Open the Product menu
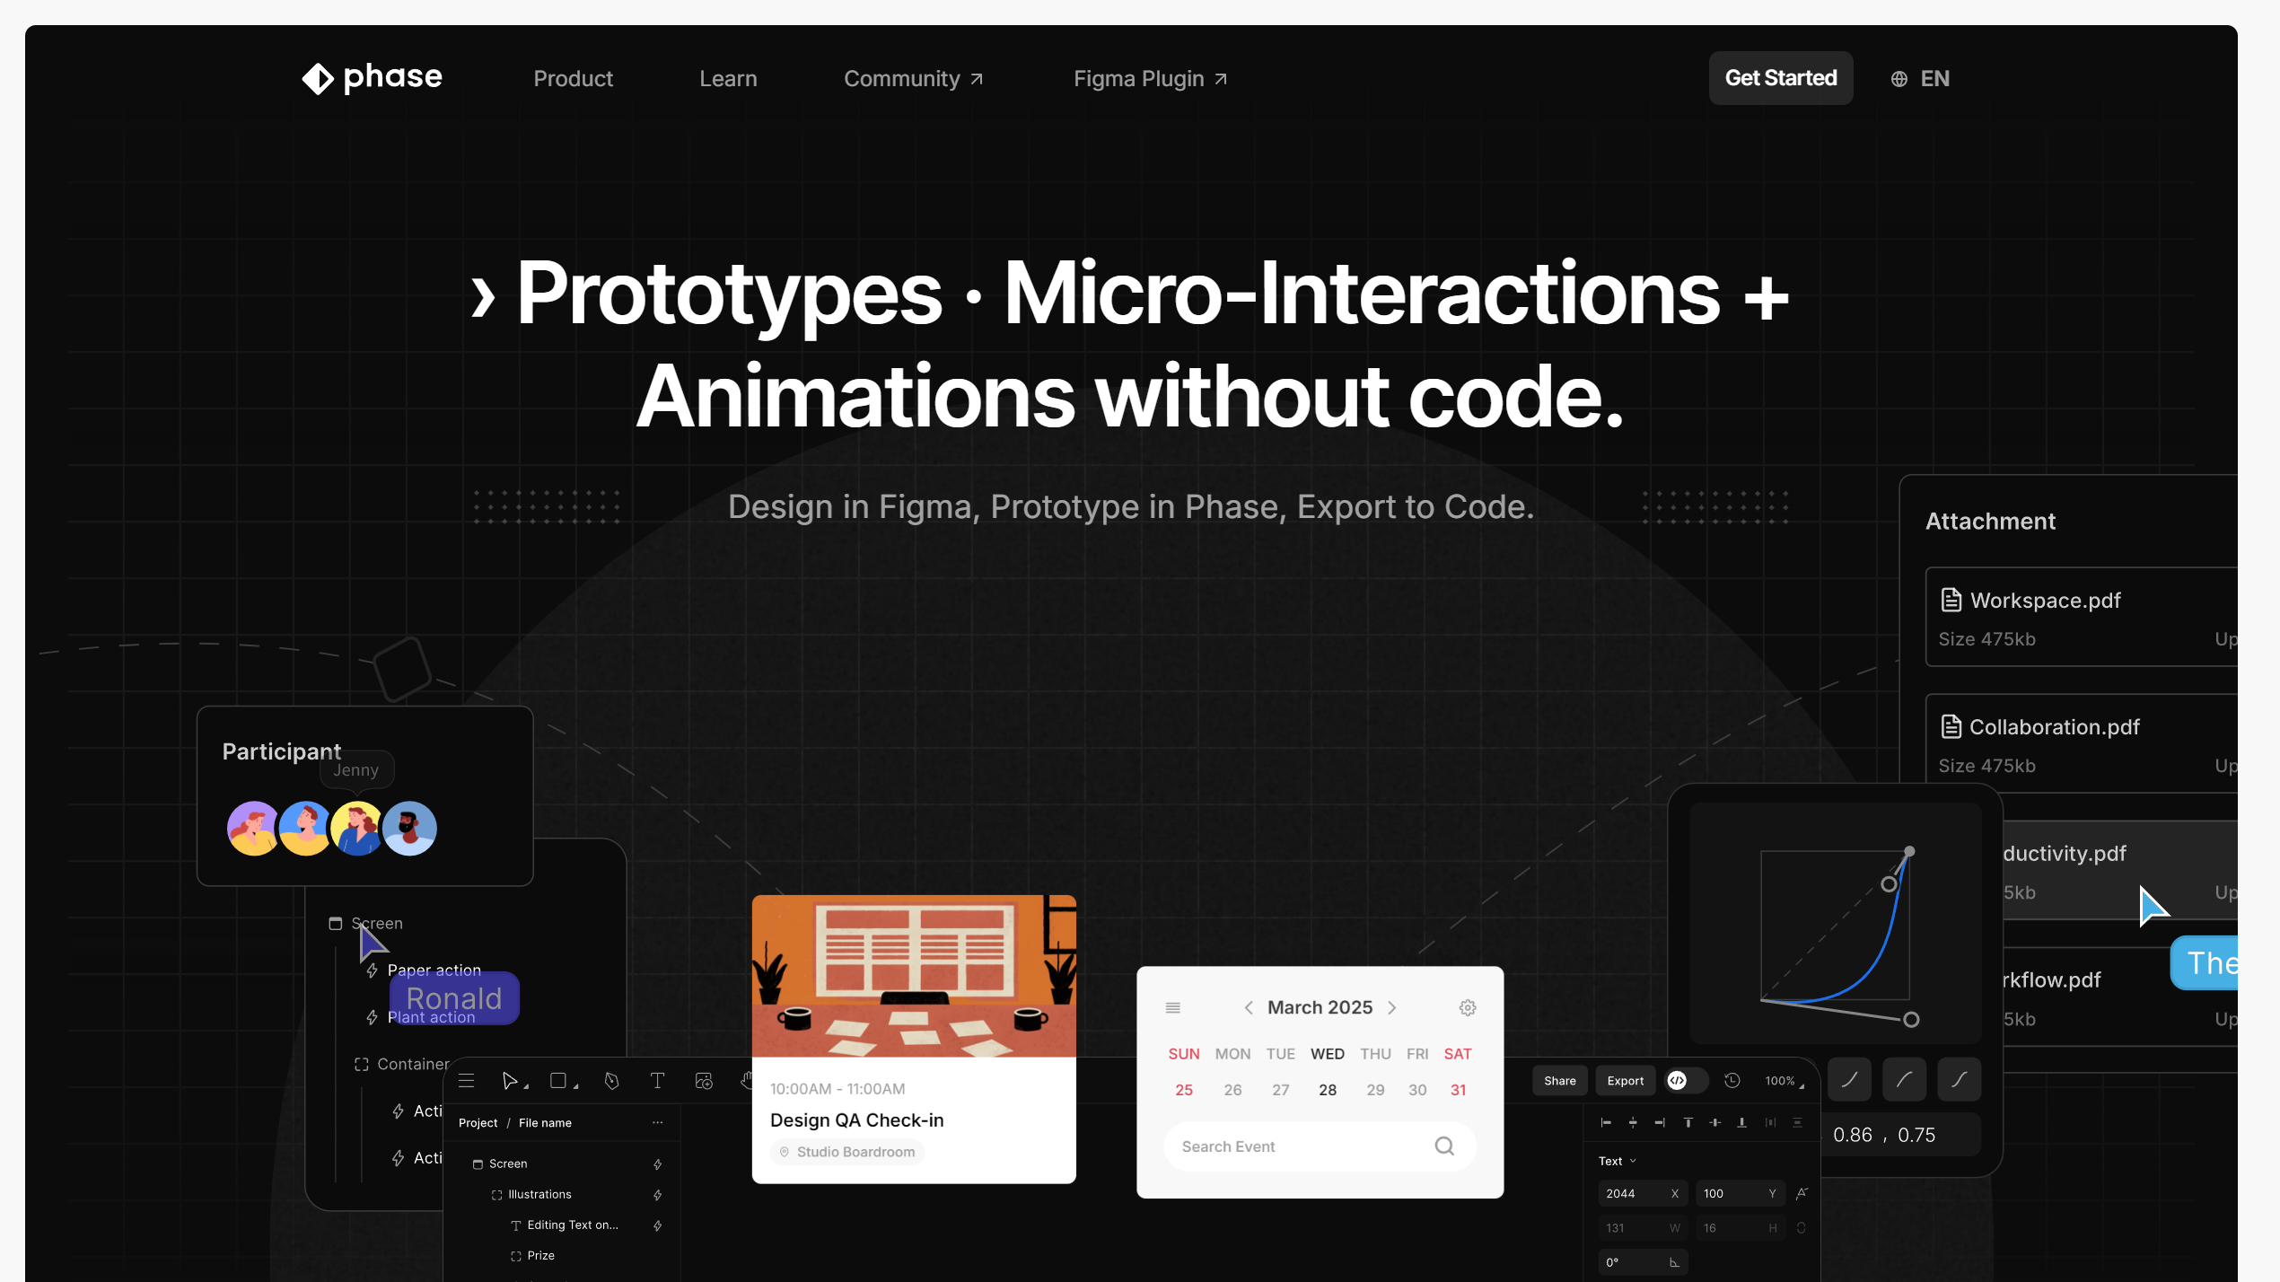Screen dimensions: 2280x1282 [573, 79]
